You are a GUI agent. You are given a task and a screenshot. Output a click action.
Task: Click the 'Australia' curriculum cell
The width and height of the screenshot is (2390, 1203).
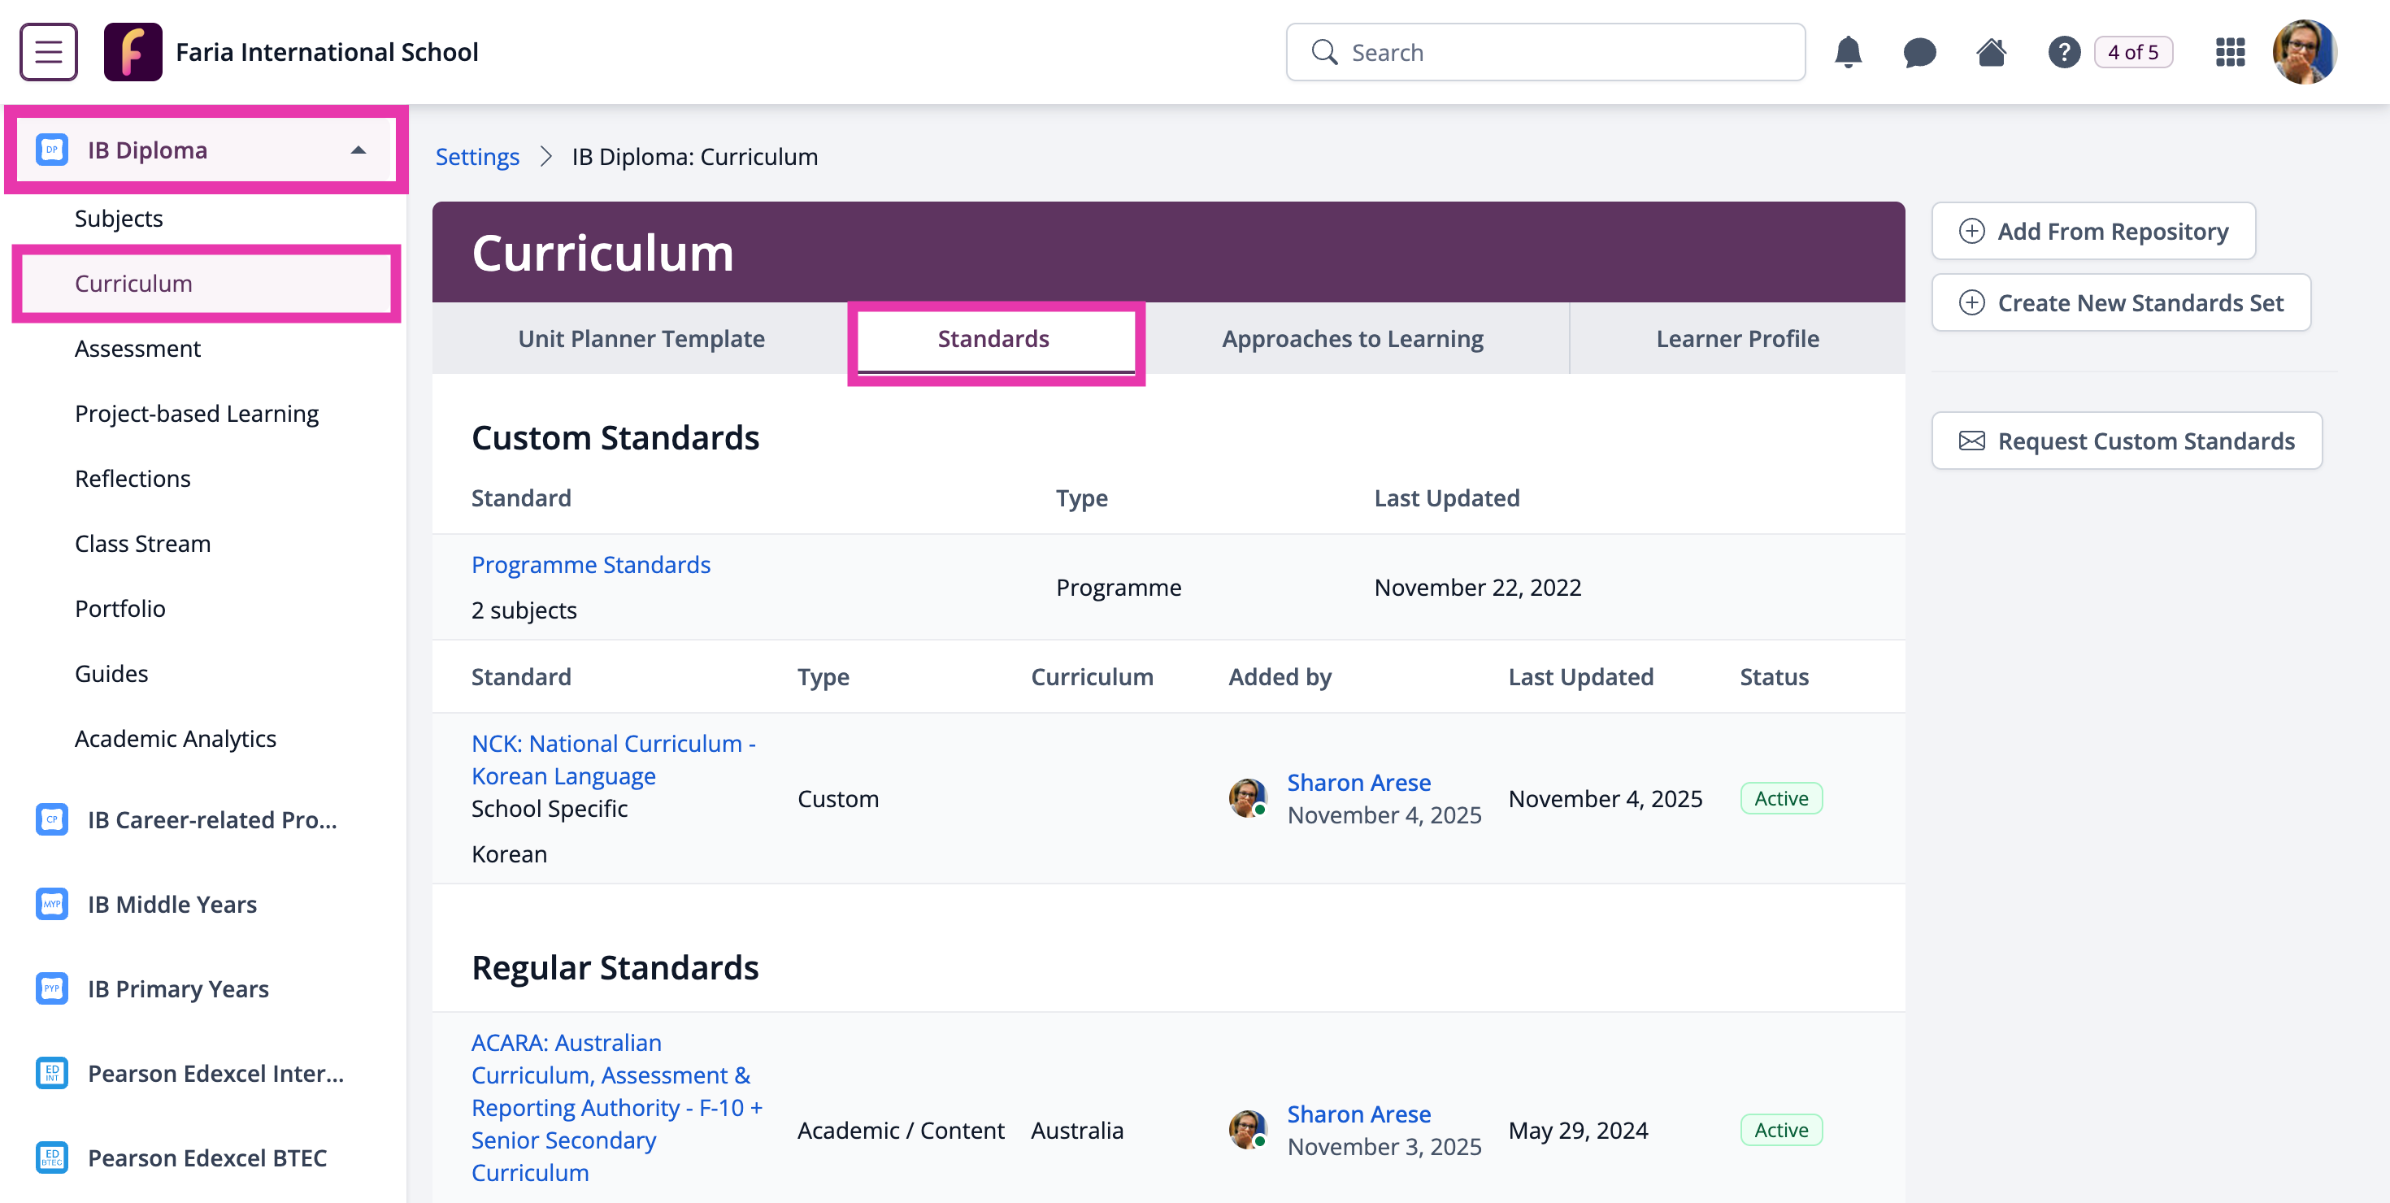(1076, 1130)
